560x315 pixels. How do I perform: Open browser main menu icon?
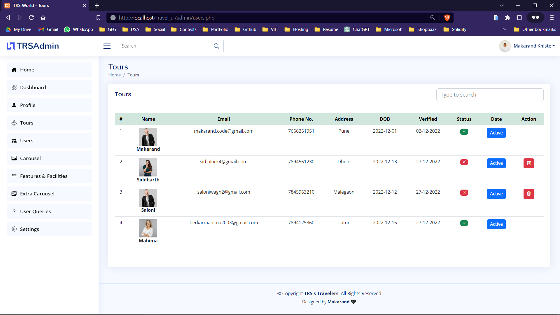tap(552, 18)
